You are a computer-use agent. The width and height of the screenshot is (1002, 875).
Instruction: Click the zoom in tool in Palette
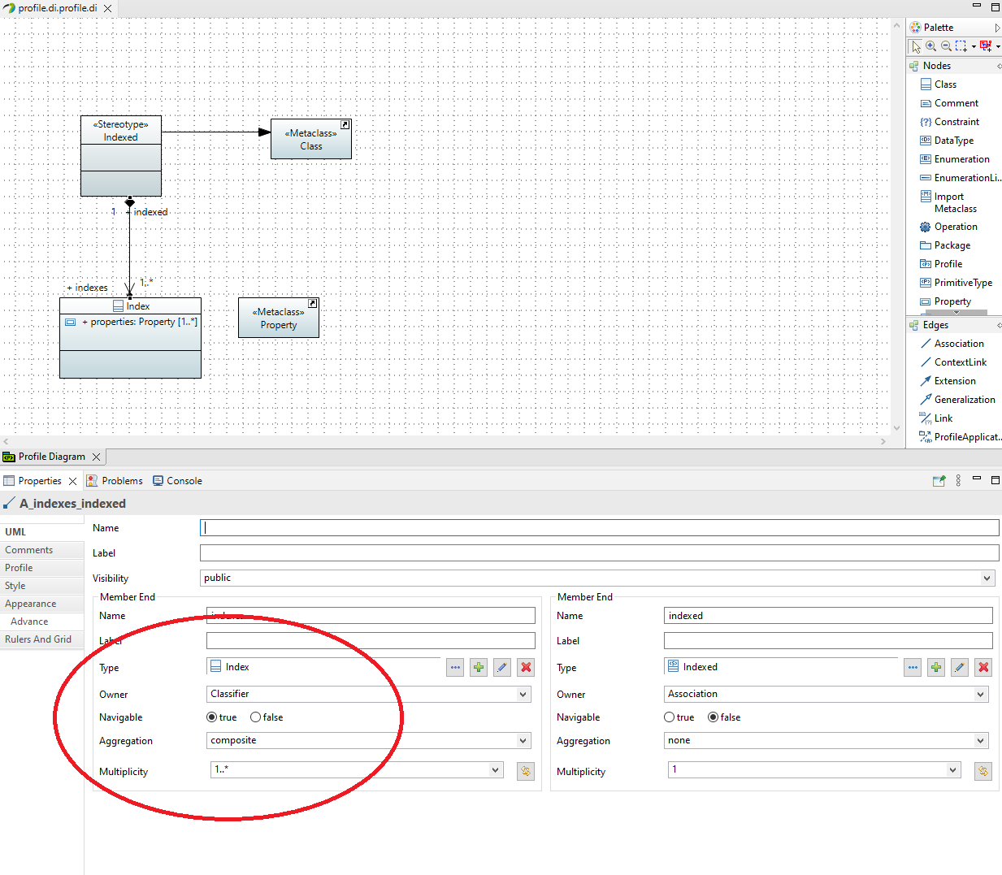tap(930, 46)
